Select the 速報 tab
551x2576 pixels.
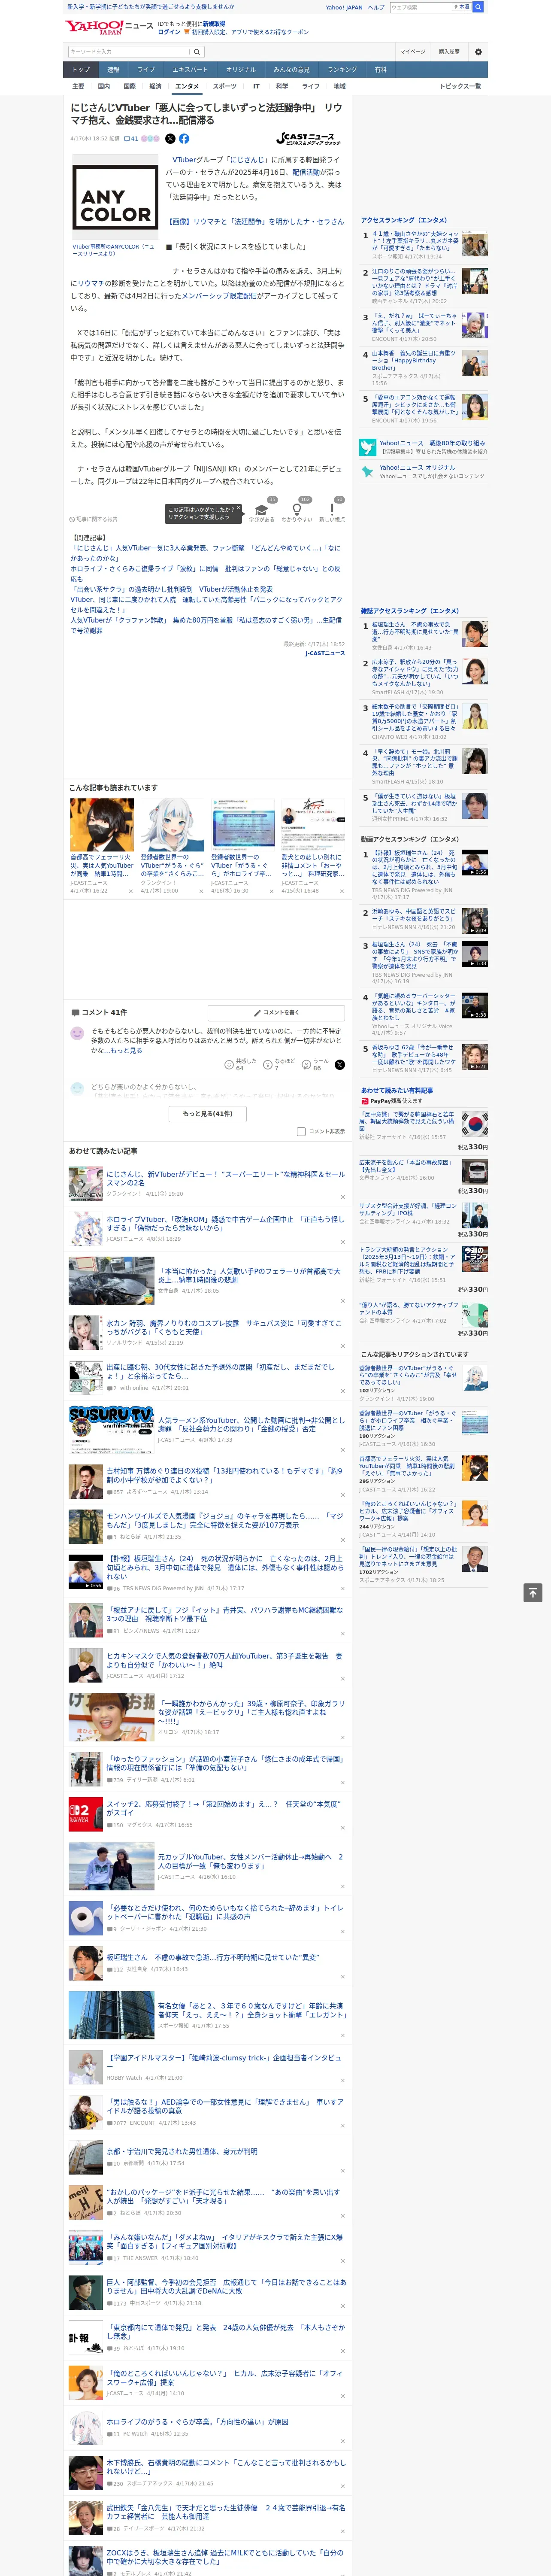[x=113, y=70]
